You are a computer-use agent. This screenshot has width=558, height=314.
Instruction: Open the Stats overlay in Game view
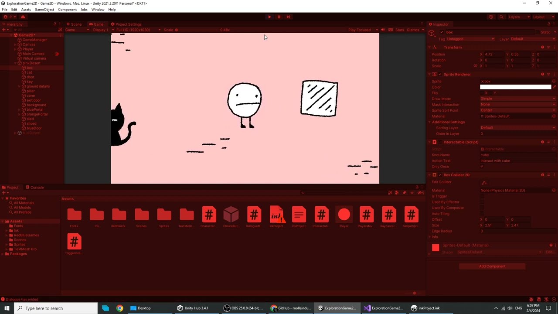click(x=399, y=30)
